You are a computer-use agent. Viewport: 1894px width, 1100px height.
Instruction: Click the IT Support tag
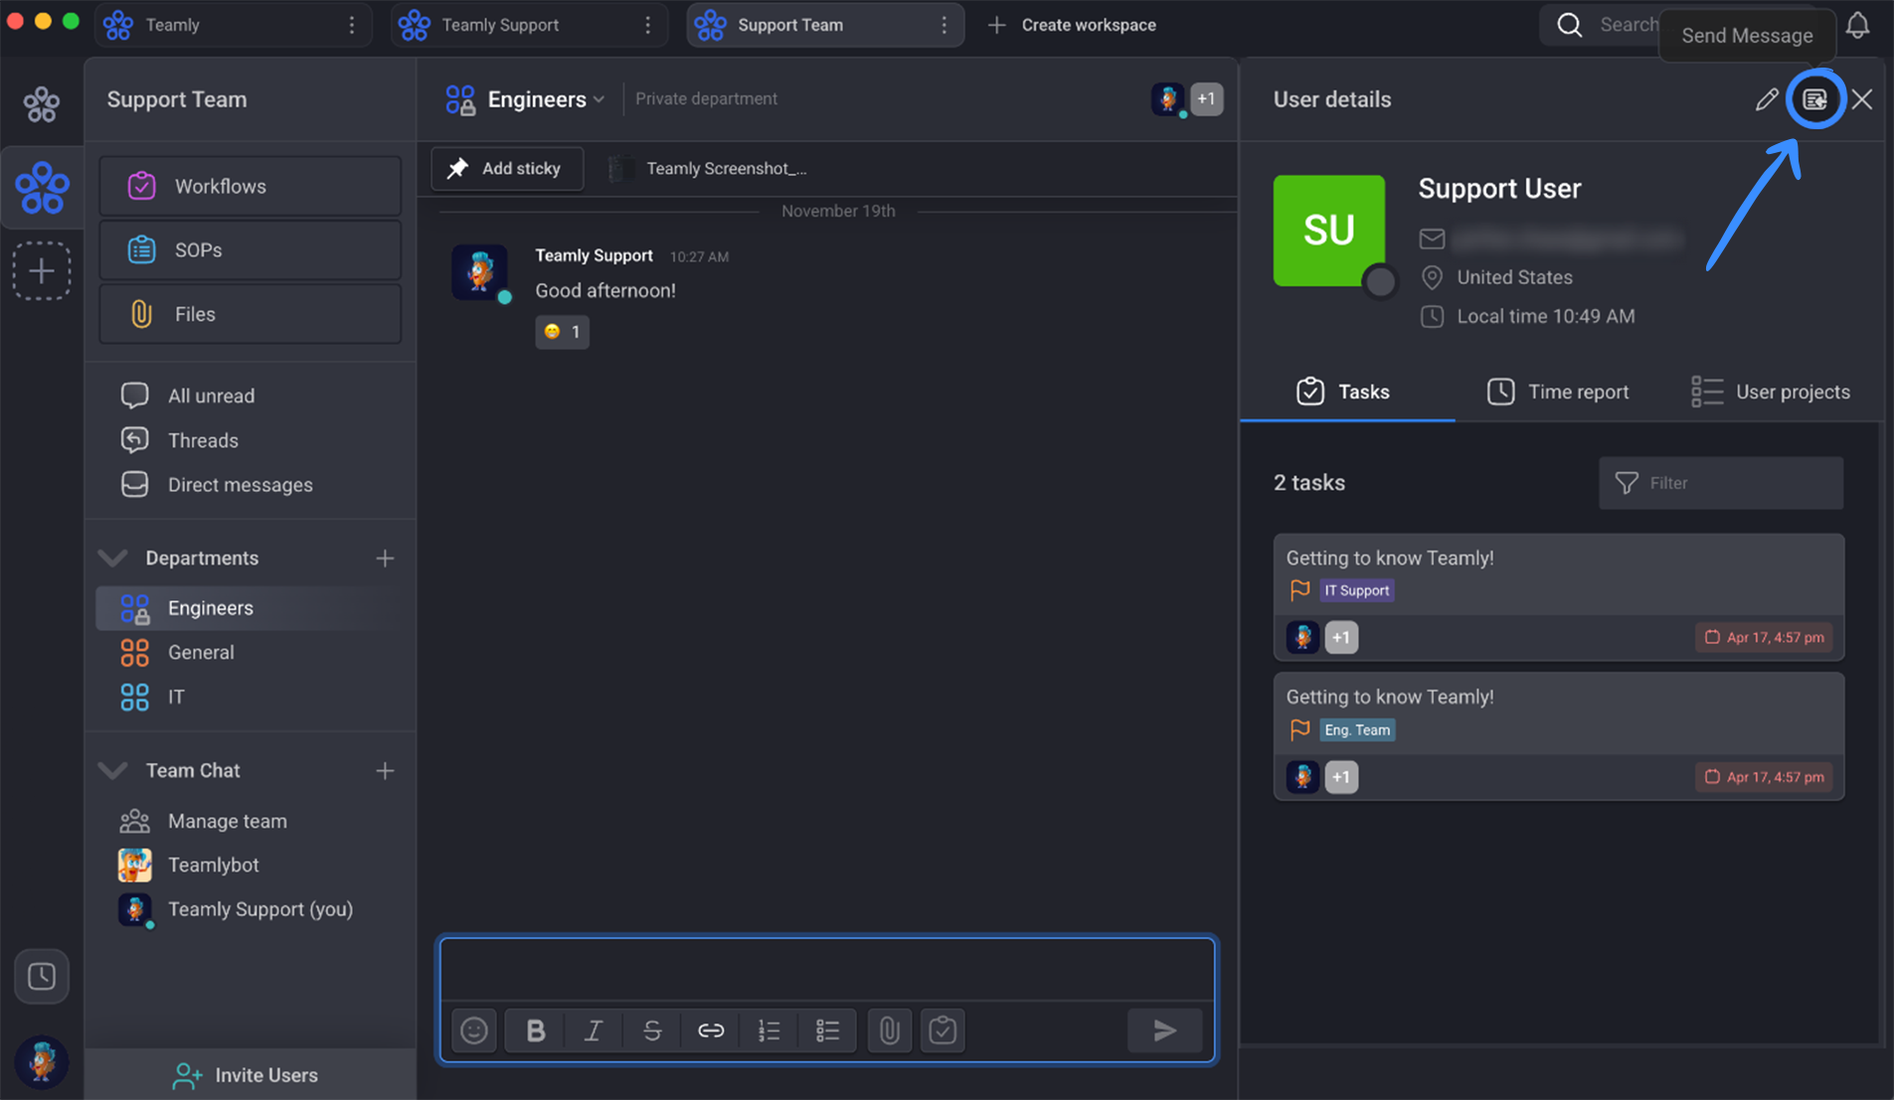click(1357, 590)
